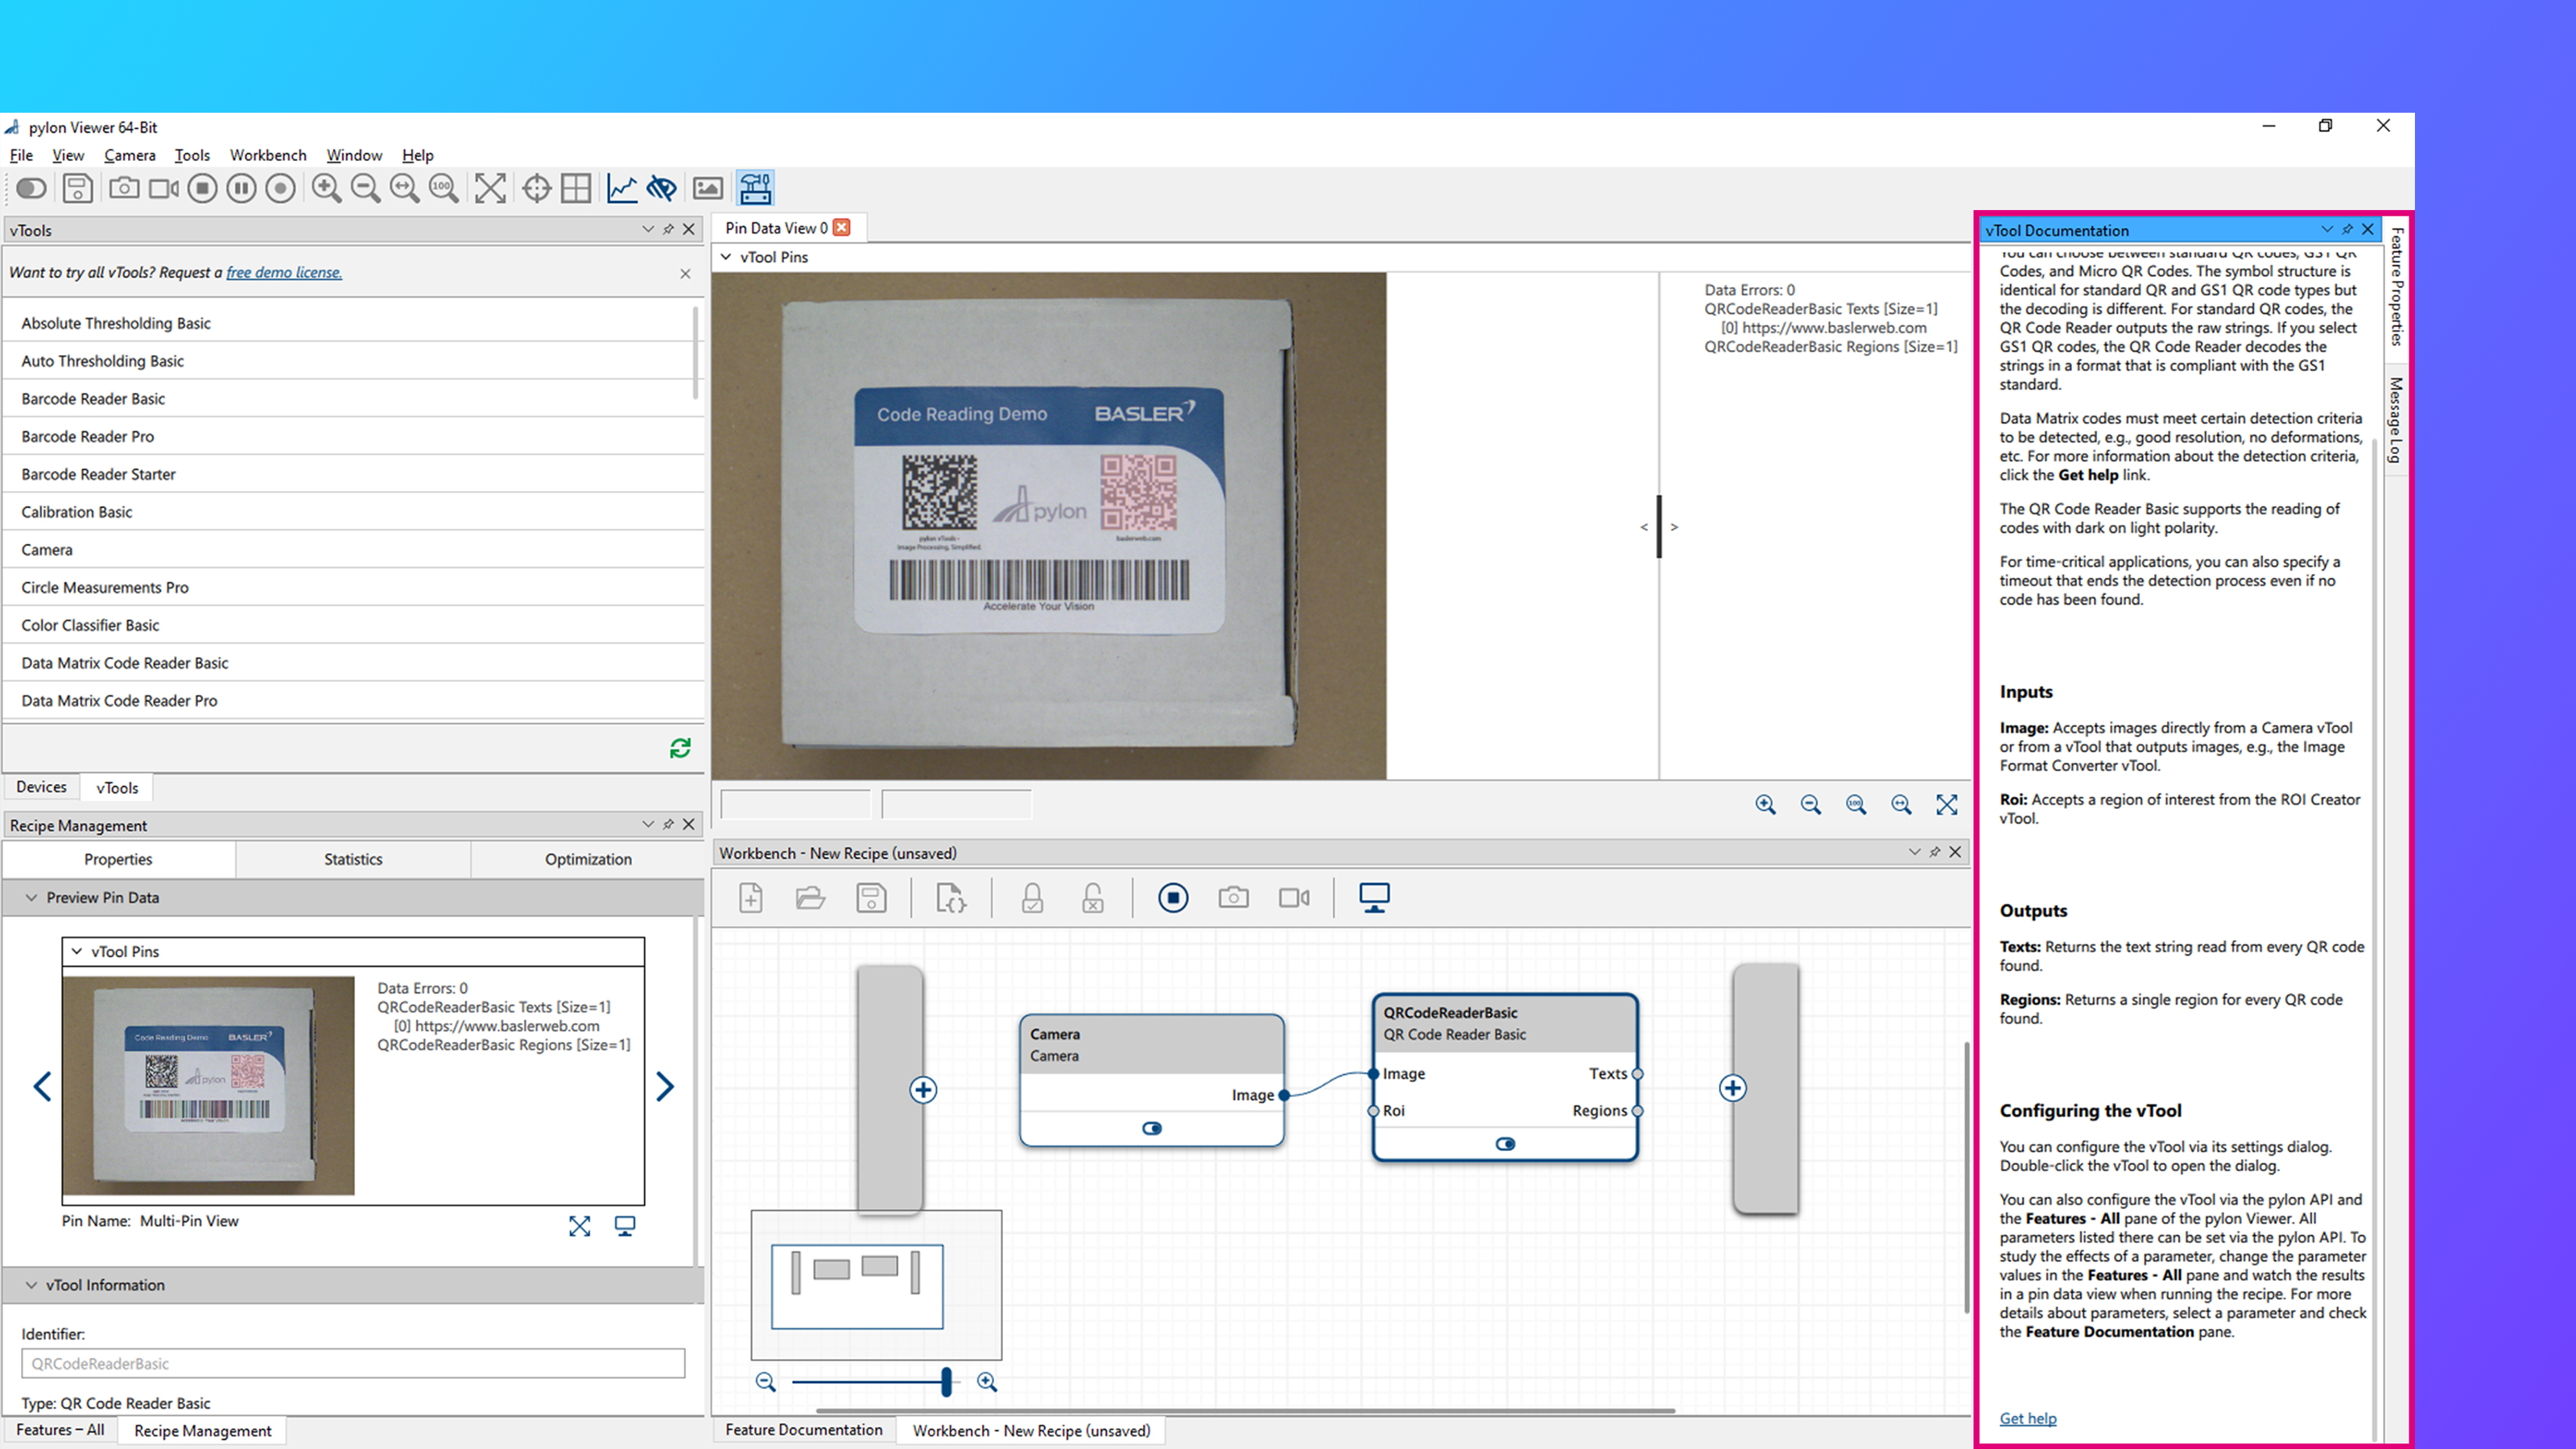This screenshot has width=2576, height=1449.
Task: Click the Workbench icon in main toolbar
Action: [755, 188]
